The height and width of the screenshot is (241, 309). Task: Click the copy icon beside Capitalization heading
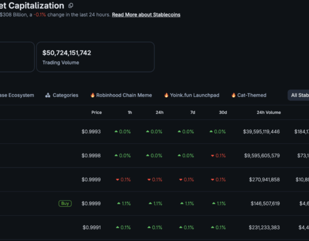coord(71,5)
